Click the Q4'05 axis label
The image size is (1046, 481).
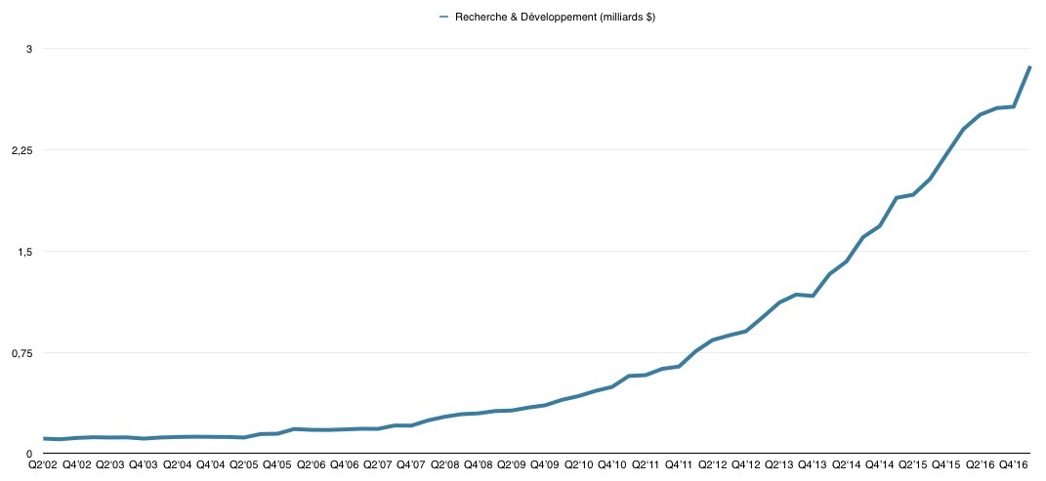pyautogui.click(x=276, y=464)
